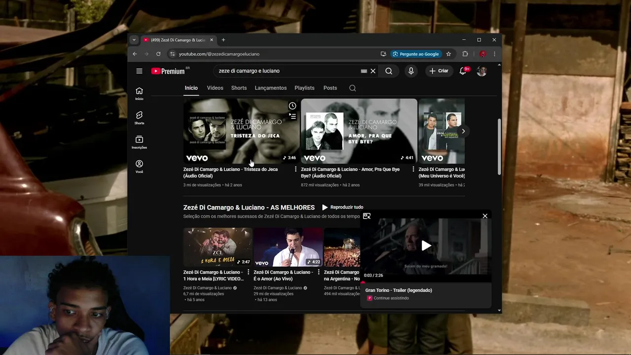
Task: Run search with magnifying glass button
Action: coord(389,71)
